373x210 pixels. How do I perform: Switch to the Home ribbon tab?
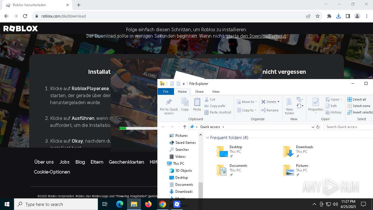tap(182, 92)
